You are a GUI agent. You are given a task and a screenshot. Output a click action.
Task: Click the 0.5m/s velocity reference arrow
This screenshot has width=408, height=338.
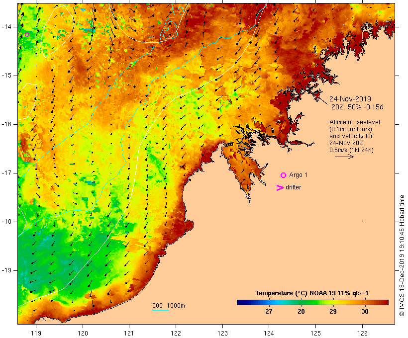tap(344, 157)
